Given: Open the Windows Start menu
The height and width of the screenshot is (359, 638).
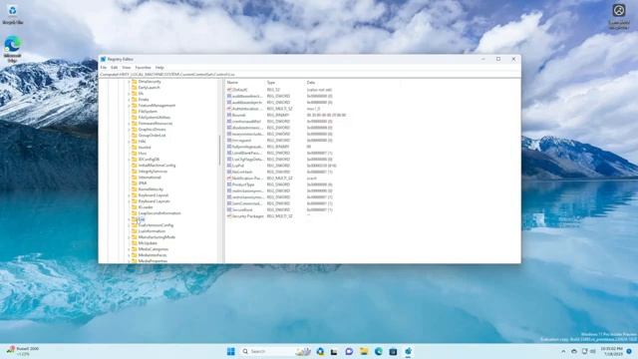Looking at the screenshot, I should click(230, 351).
